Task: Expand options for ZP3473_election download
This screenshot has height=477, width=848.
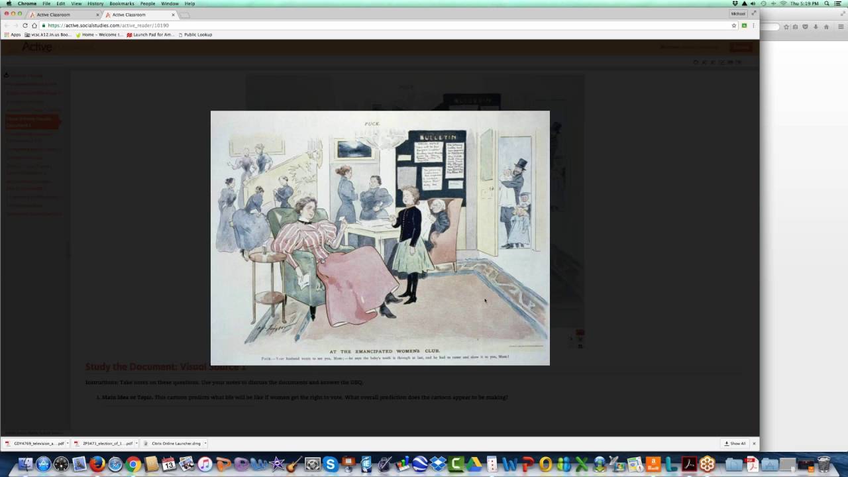Action: pos(136,443)
